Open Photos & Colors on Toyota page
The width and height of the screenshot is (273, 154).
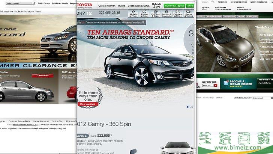(144, 14)
